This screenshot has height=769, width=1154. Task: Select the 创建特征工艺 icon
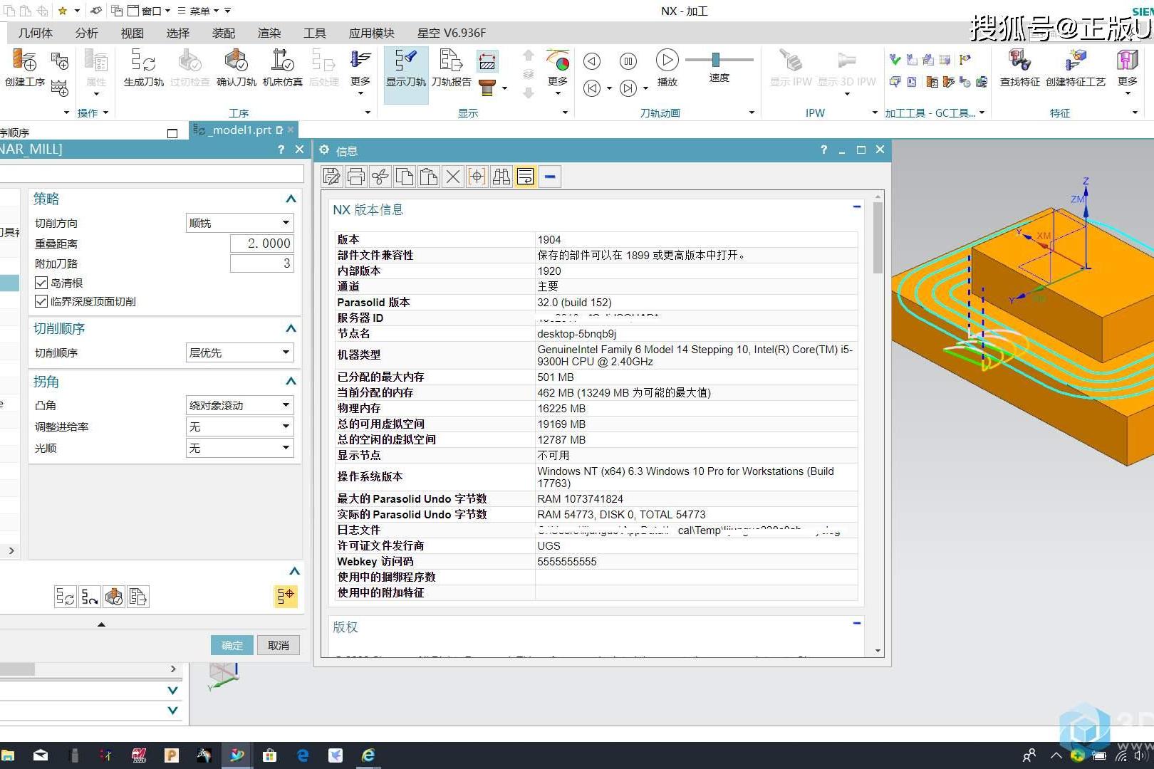point(1076,68)
